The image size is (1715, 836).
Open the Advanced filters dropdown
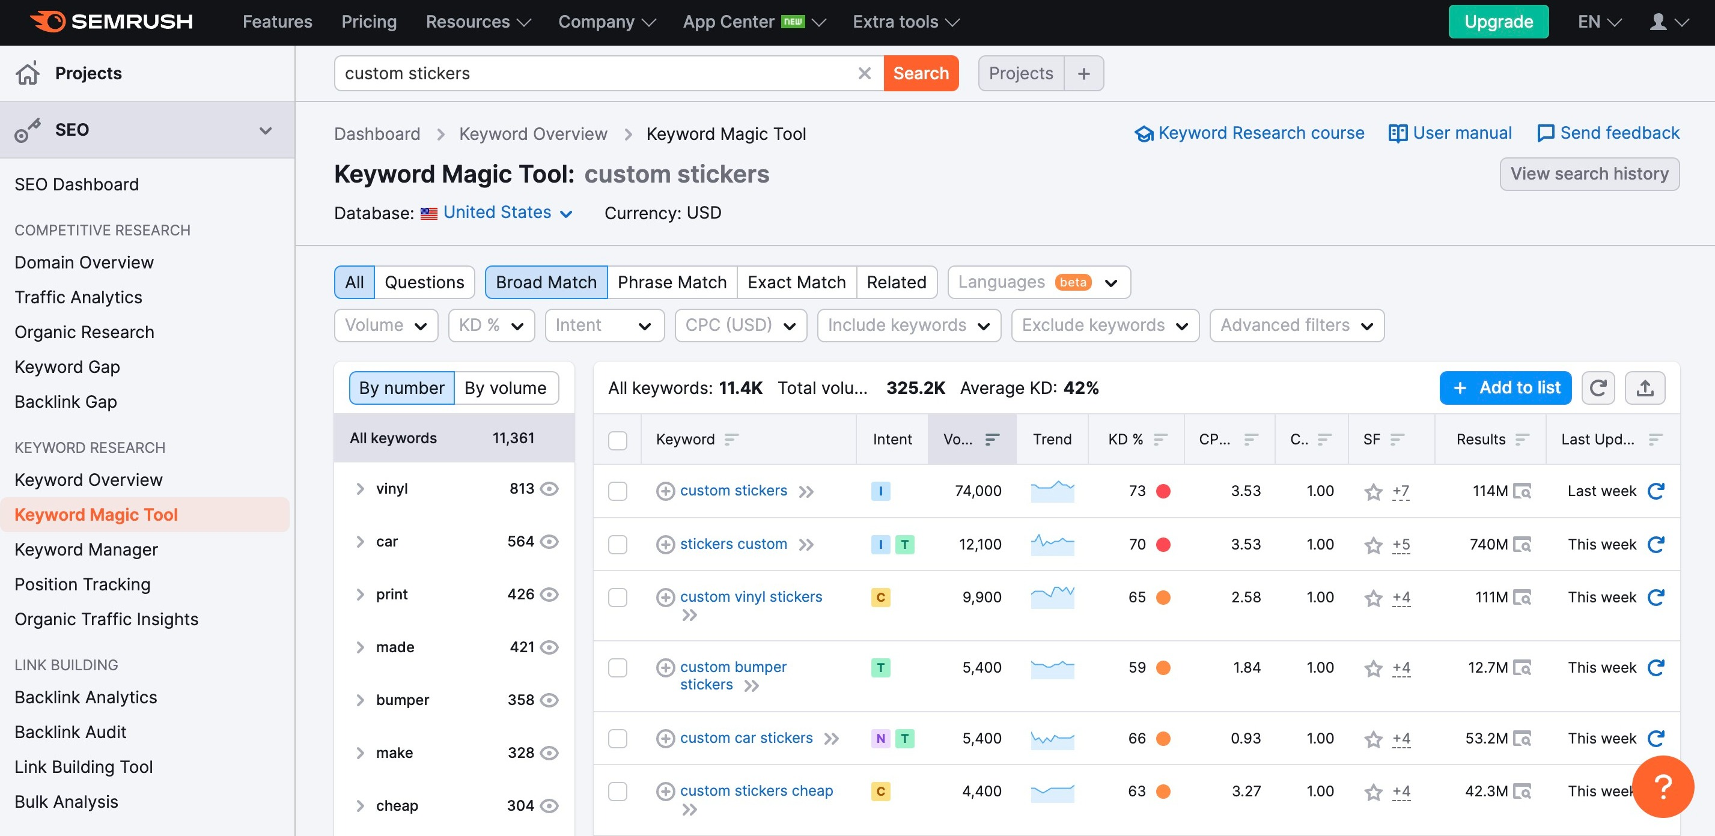tap(1297, 326)
